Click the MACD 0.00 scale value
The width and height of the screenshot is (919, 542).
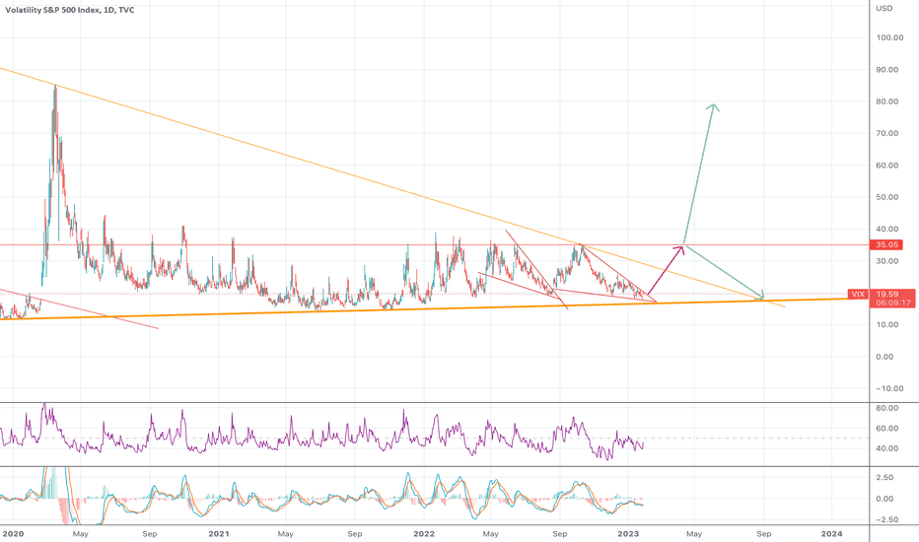click(885, 500)
